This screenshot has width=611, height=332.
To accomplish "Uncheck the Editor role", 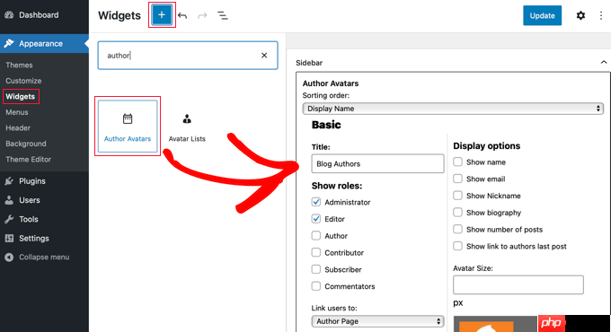I will tap(316, 219).
